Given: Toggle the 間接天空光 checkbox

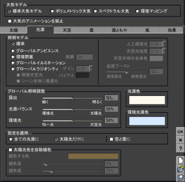Looking at the screenshot, I should (18, 75).
